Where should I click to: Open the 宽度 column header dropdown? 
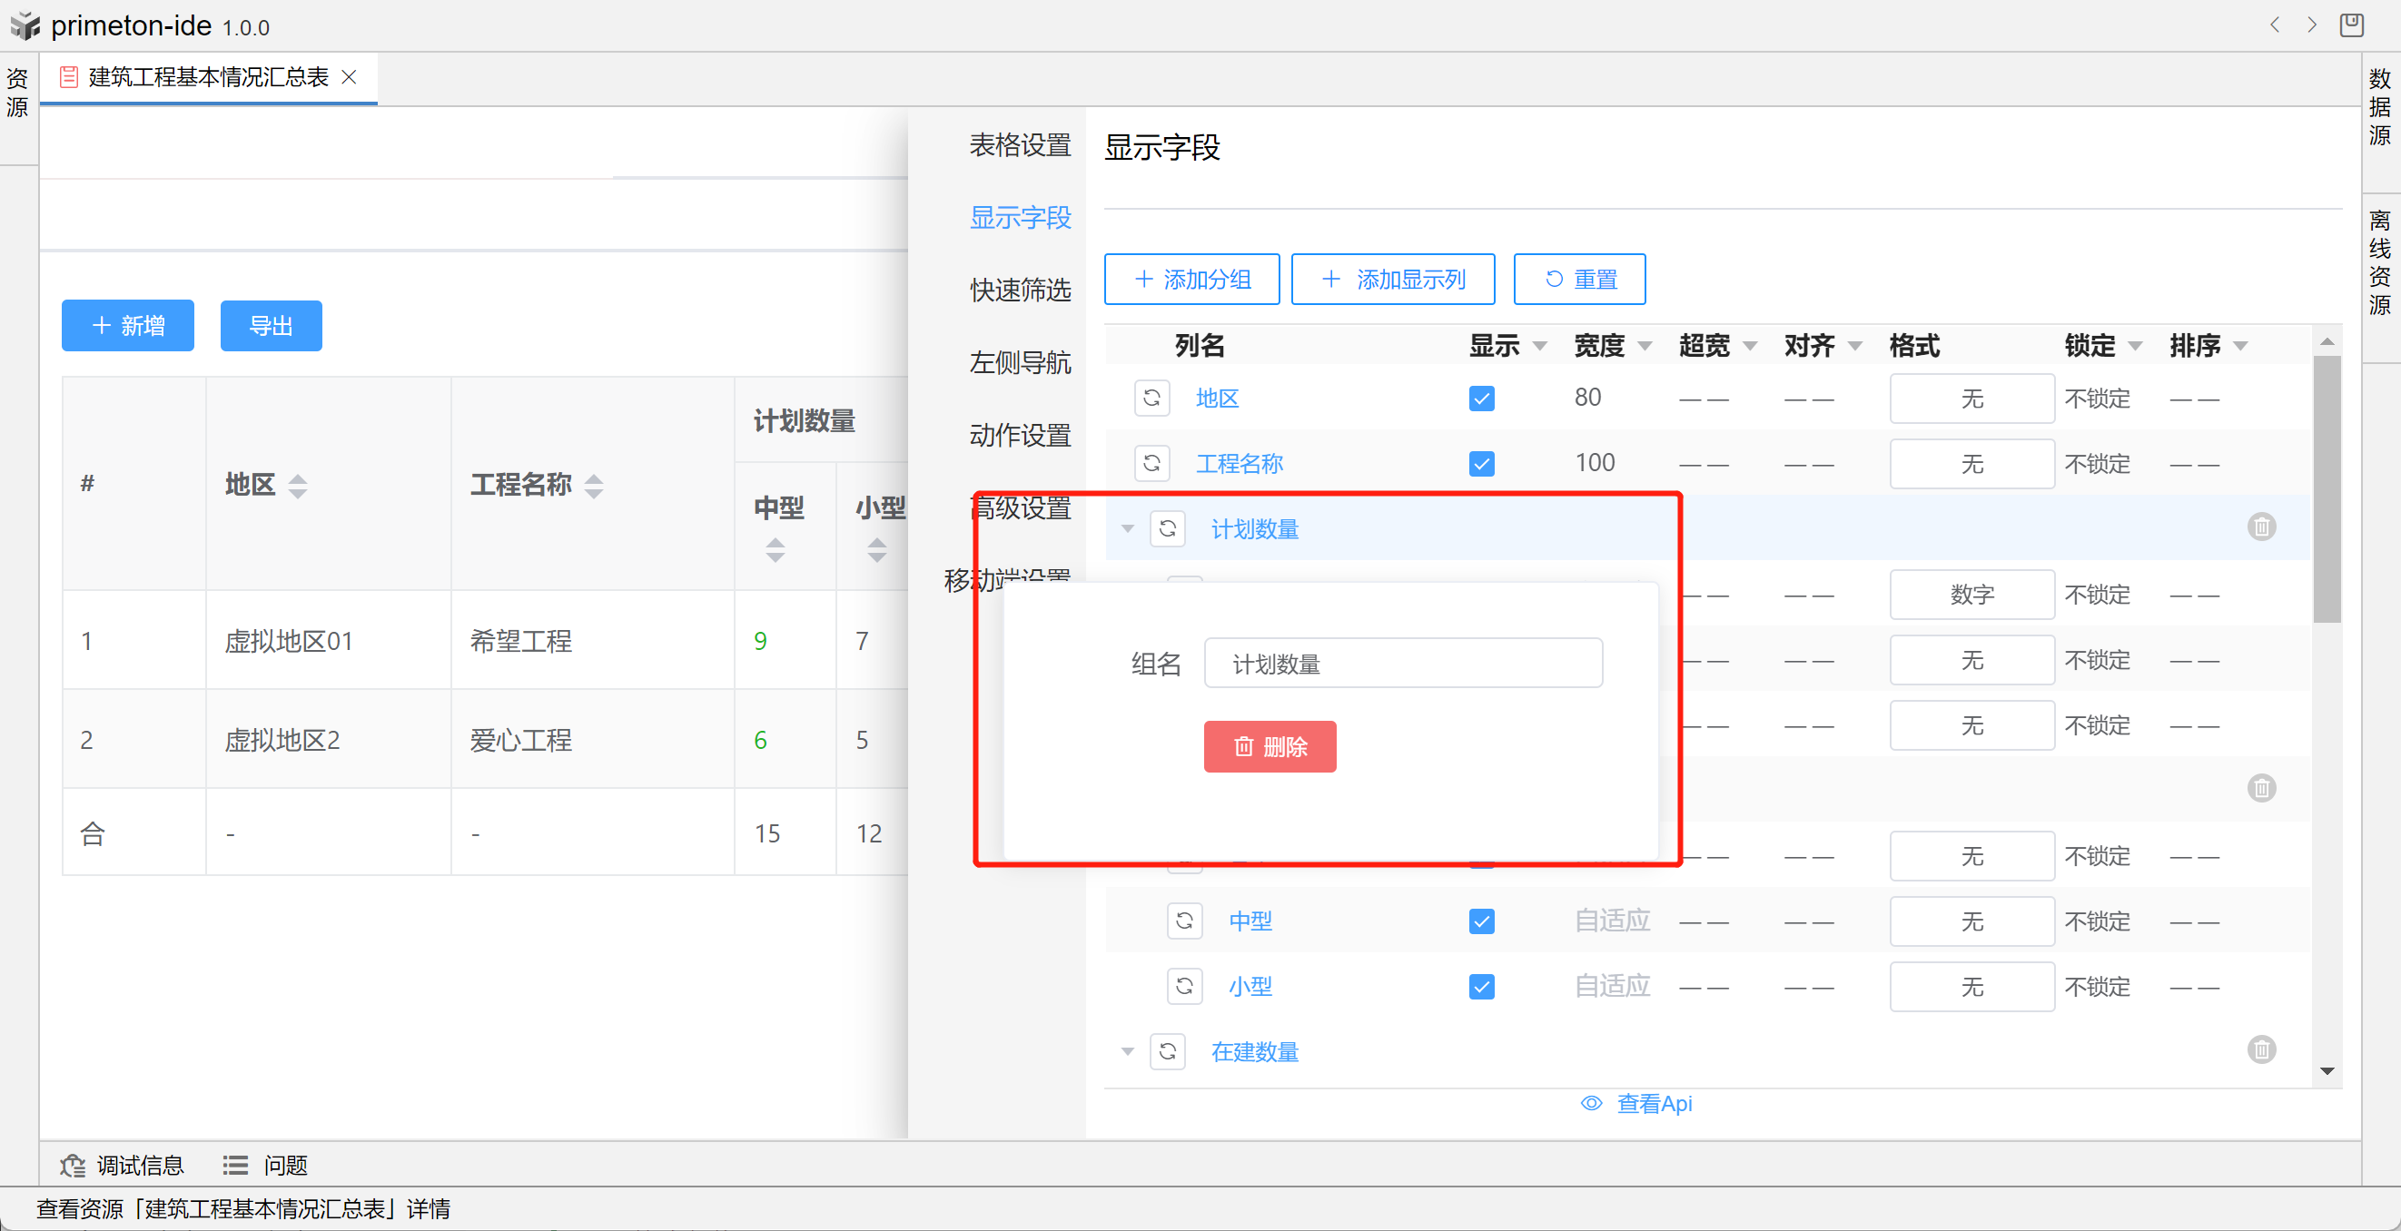pyautogui.click(x=1645, y=347)
